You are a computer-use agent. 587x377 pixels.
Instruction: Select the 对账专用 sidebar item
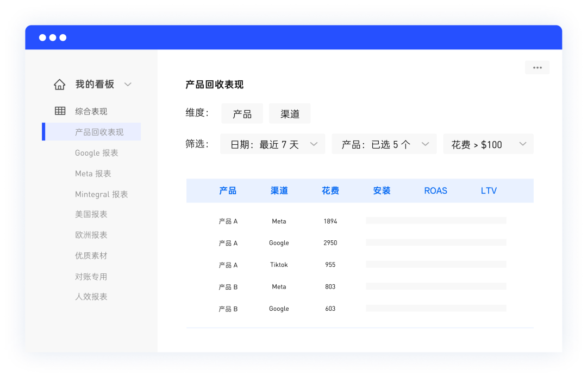[x=91, y=276]
